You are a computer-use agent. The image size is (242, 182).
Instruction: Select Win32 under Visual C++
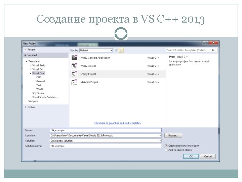40,89
